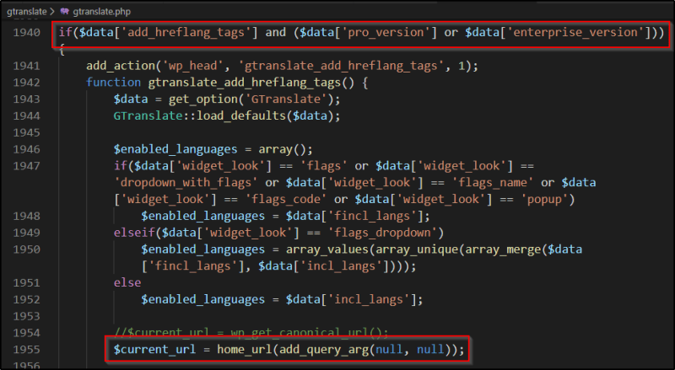
Task: Click line number 1944
Action: [27, 116]
